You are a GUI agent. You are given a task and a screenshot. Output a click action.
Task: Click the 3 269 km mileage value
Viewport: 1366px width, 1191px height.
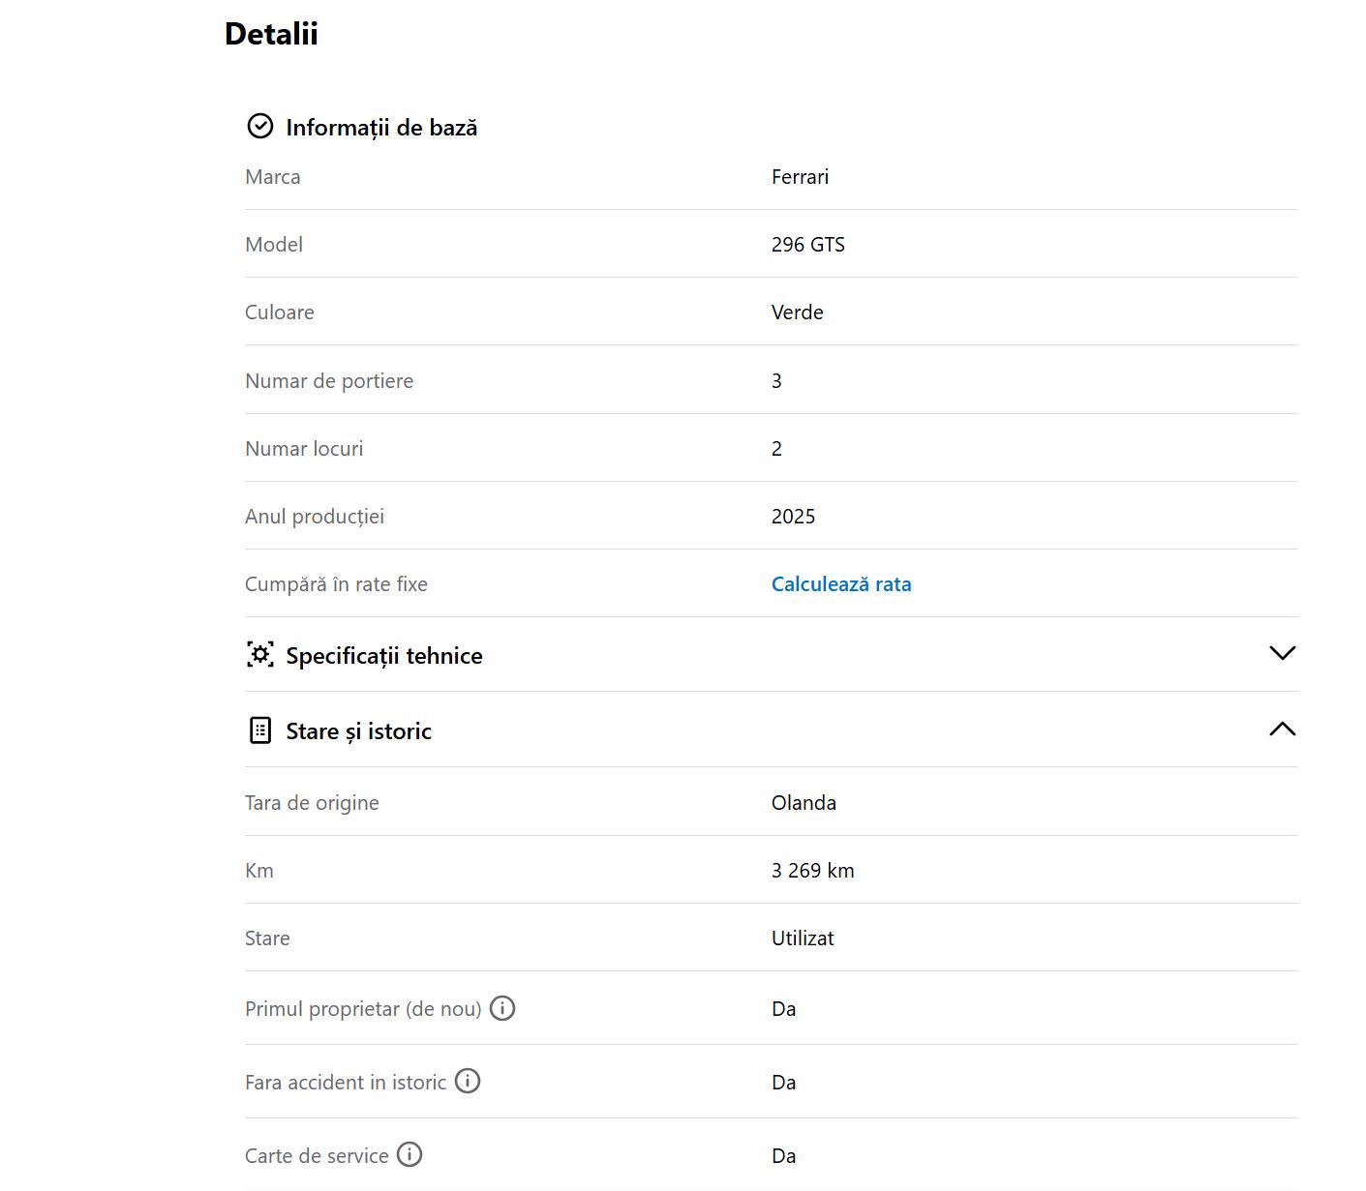812,871
